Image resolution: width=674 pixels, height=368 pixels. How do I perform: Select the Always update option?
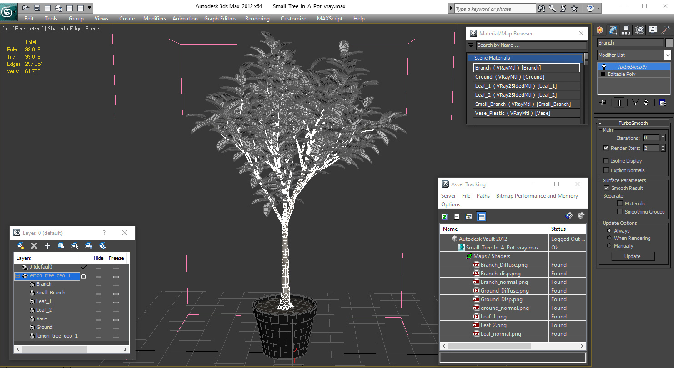point(609,231)
